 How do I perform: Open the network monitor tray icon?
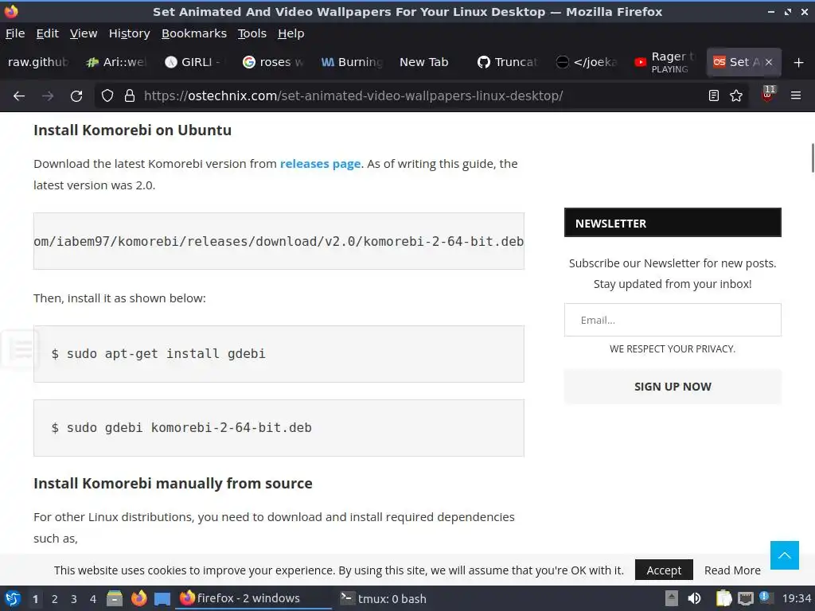pos(745,598)
